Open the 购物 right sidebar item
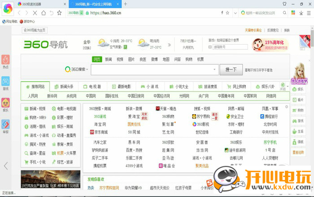The image size is (314, 197). (x=298, y=110)
